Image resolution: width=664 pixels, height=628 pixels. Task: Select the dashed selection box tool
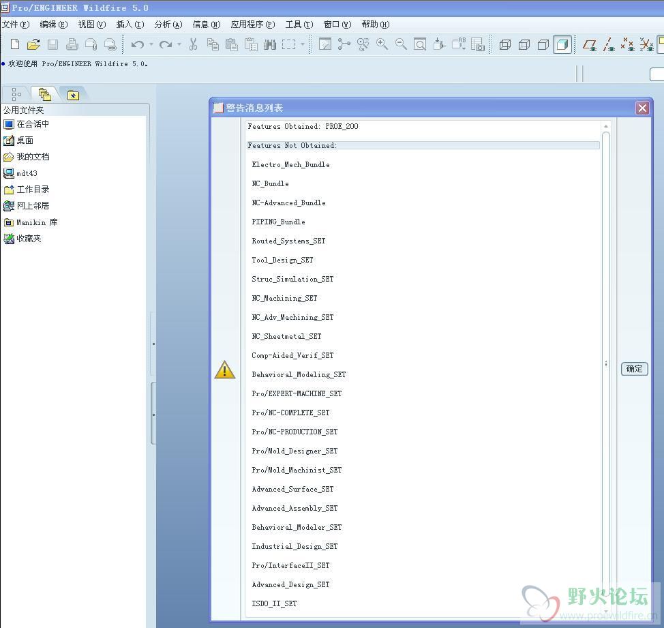289,44
